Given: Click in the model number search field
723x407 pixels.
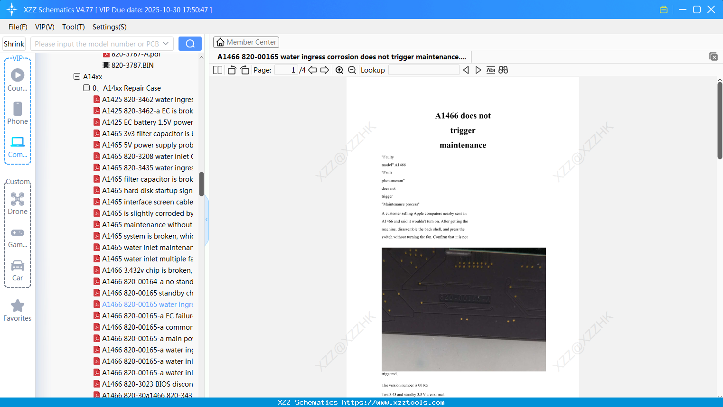Looking at the screenshot, I should (x=96, y=44).
